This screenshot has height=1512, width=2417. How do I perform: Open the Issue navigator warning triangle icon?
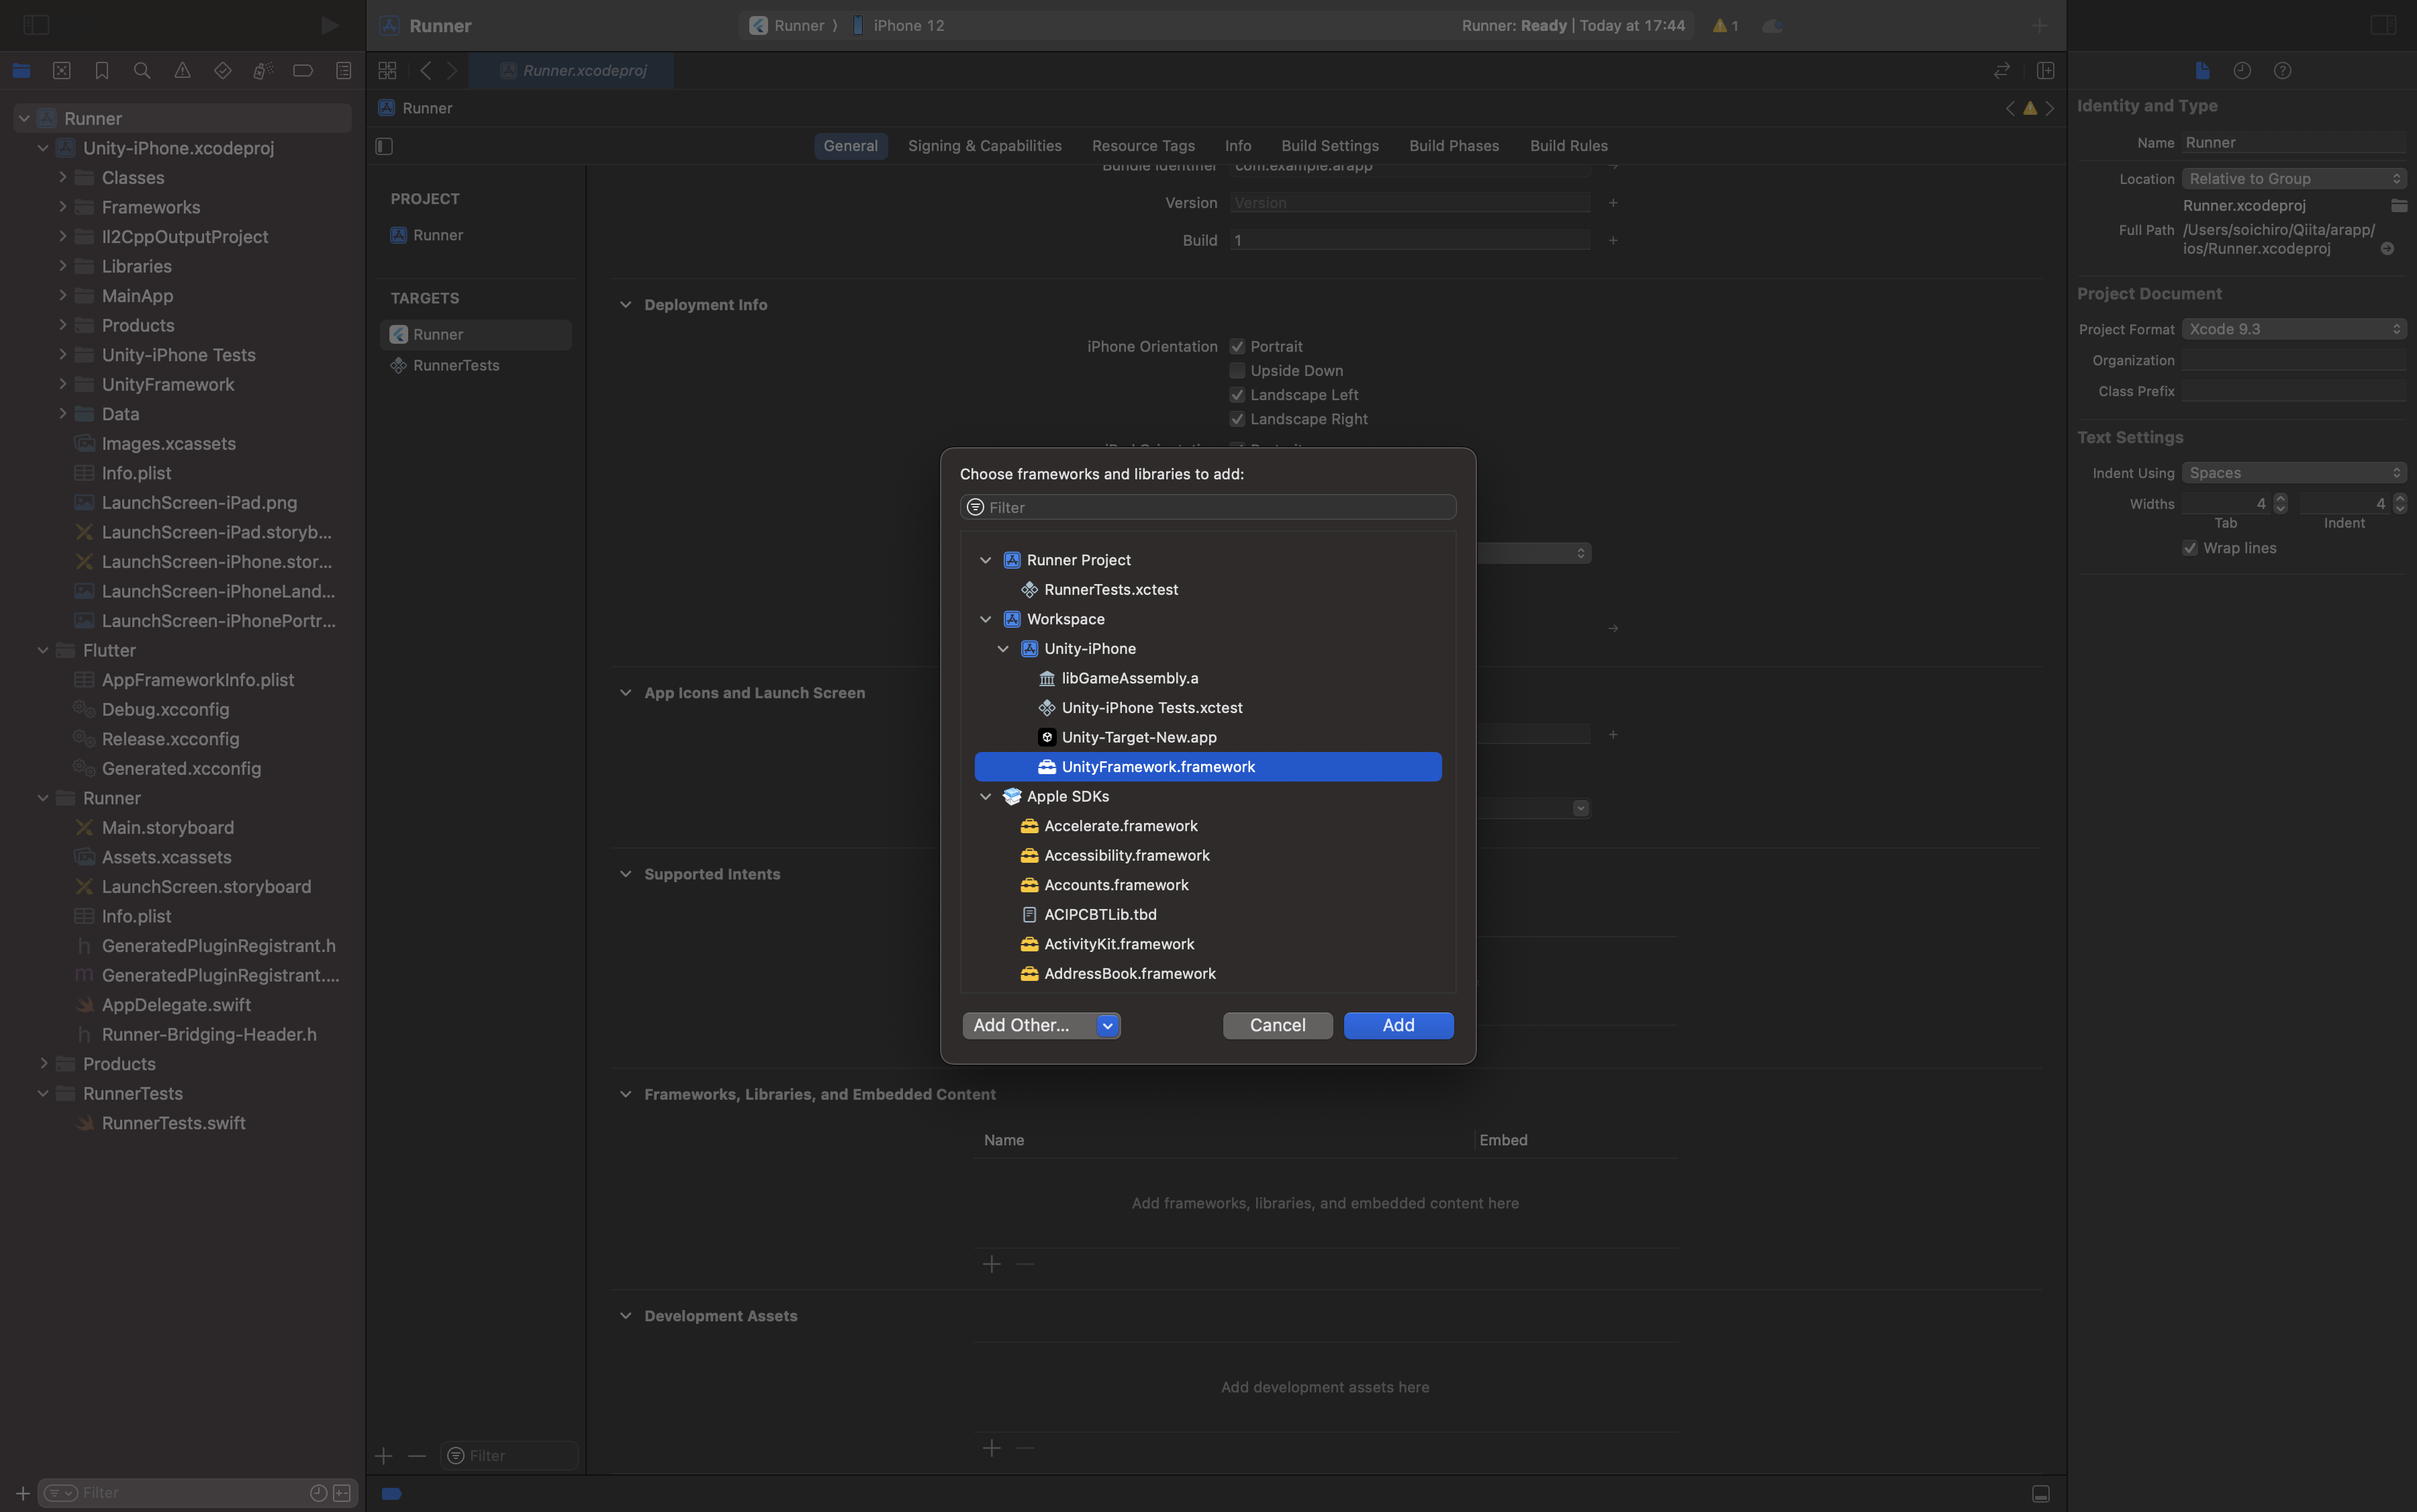click(182, 71)
